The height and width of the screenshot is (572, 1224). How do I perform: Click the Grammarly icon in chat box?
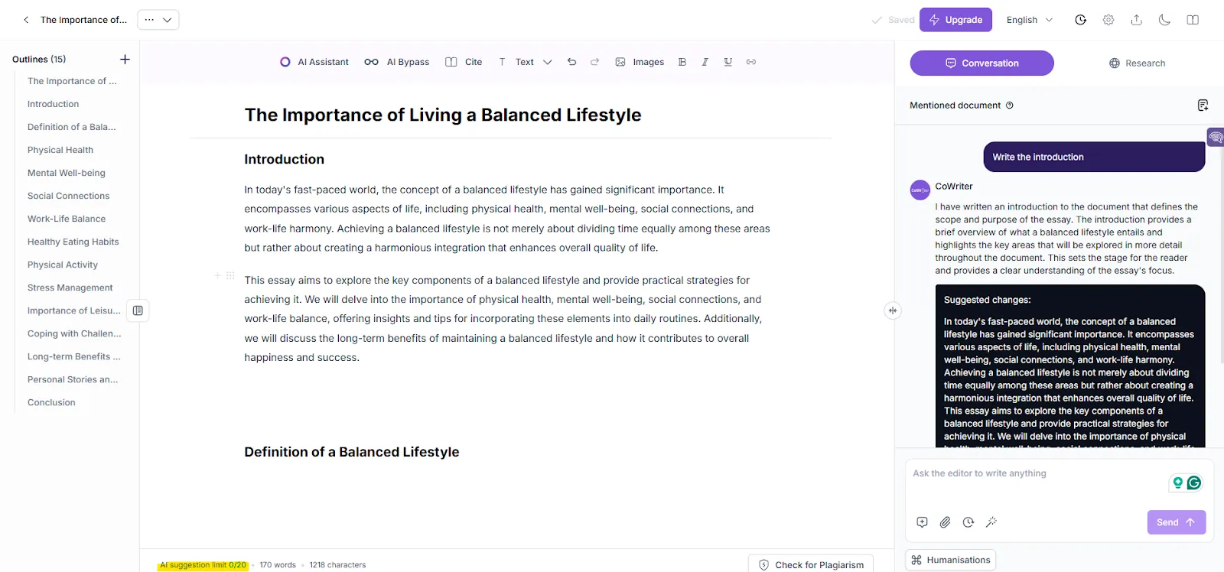tap(1194, 483)
